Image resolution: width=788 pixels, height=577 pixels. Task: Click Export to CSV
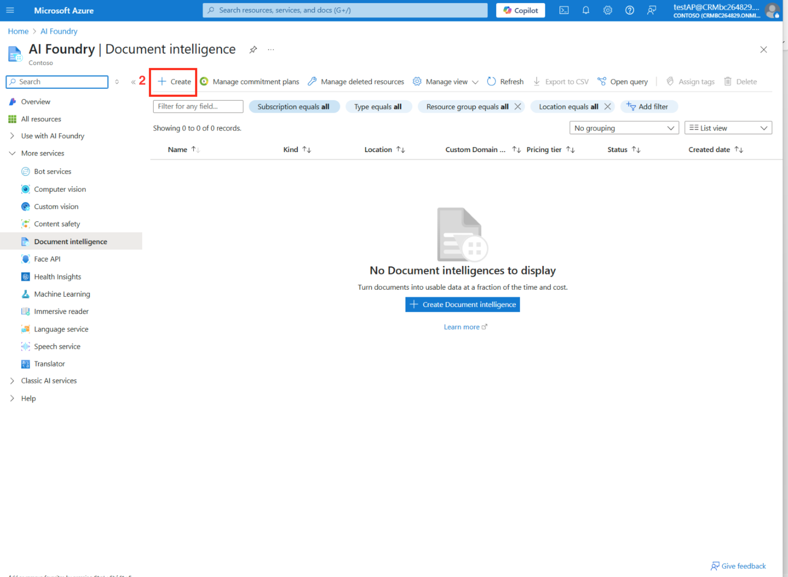(x=561, y=81)
